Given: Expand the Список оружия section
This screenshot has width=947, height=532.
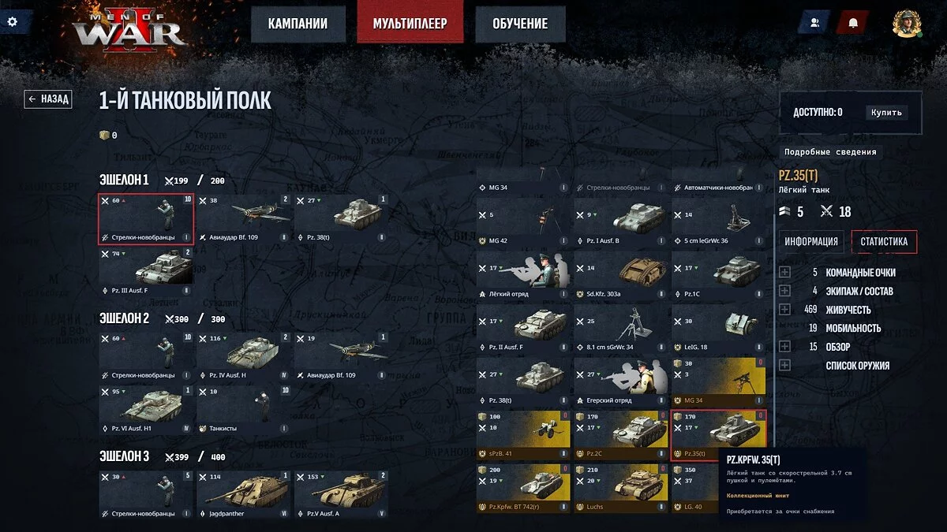Looking at the screenshot, I should click(784, 365).
